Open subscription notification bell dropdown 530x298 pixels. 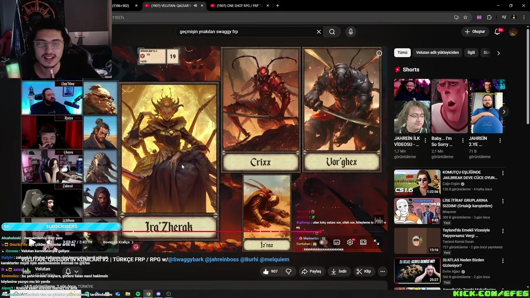(72, 272)
